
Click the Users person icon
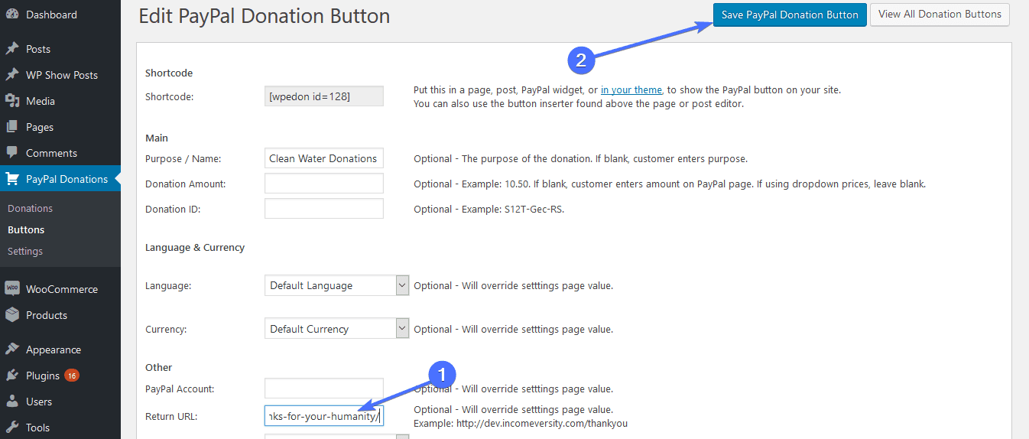[x=12, y=402]
